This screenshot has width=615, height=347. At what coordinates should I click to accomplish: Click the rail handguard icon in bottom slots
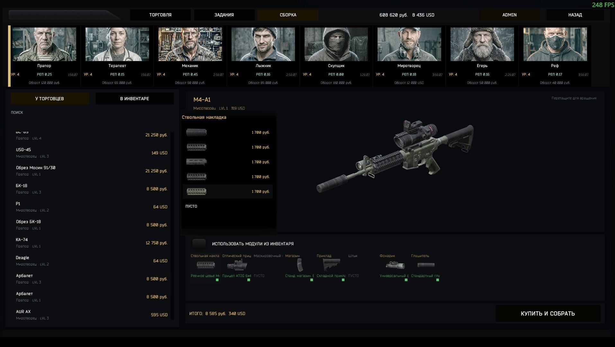pyautogui.click(x=206, y=265)
